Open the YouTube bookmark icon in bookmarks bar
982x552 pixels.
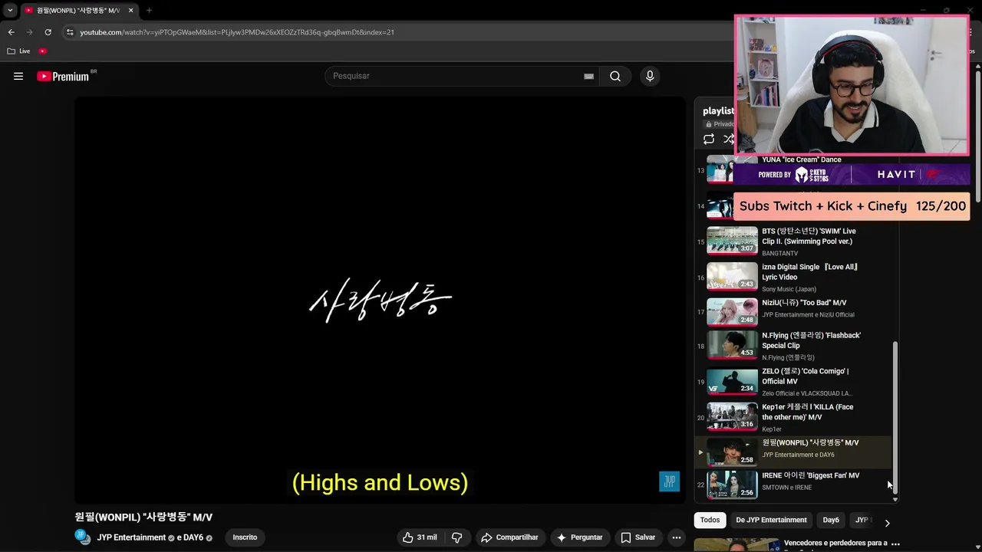(x=43, y=51)
